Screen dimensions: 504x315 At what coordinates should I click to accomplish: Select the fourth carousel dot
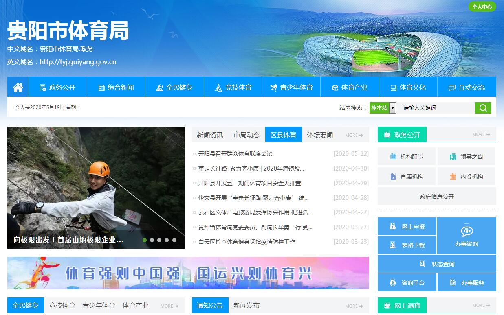(x=167, y=240)
